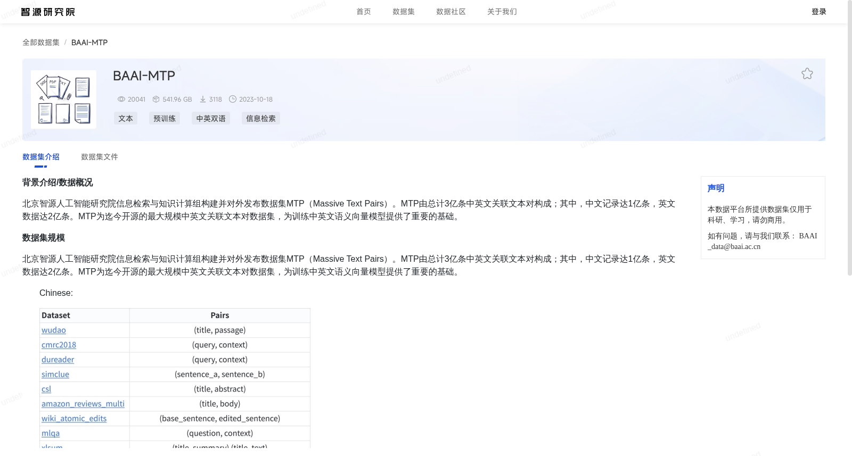Navigate to 全部数据集 breadcrumb

pos(41,43)
